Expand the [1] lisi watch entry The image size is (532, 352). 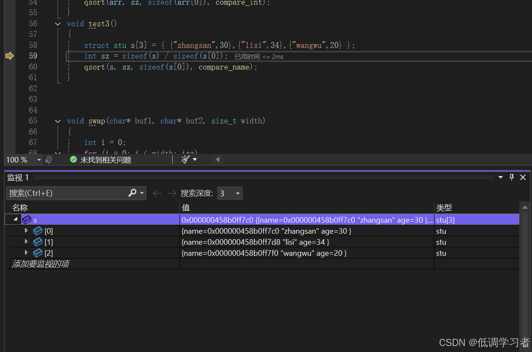26,242
